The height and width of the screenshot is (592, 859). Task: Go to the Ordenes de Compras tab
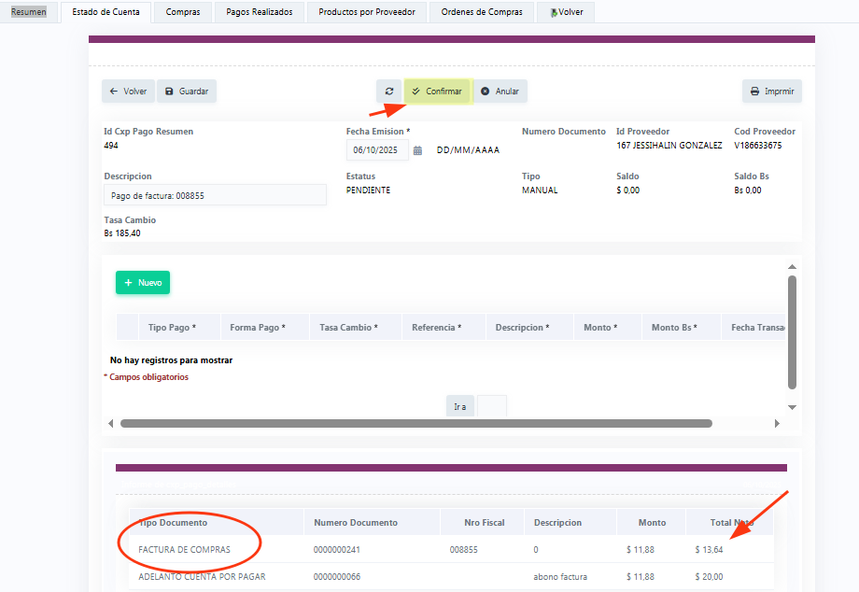tap(482, 12)
